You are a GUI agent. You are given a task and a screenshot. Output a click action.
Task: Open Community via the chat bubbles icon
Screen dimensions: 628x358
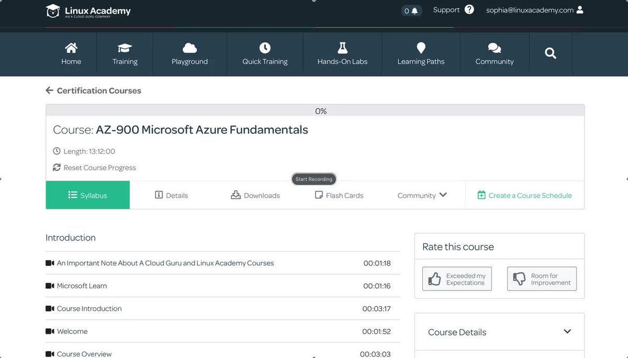click(494, 48)
